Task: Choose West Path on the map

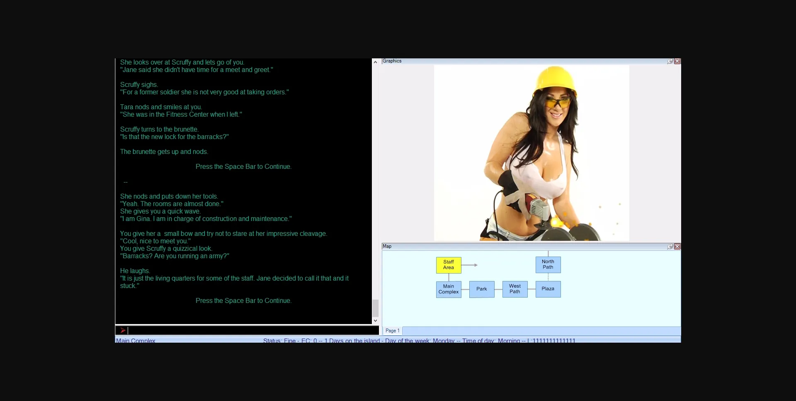Action: (x=515, y=289)
